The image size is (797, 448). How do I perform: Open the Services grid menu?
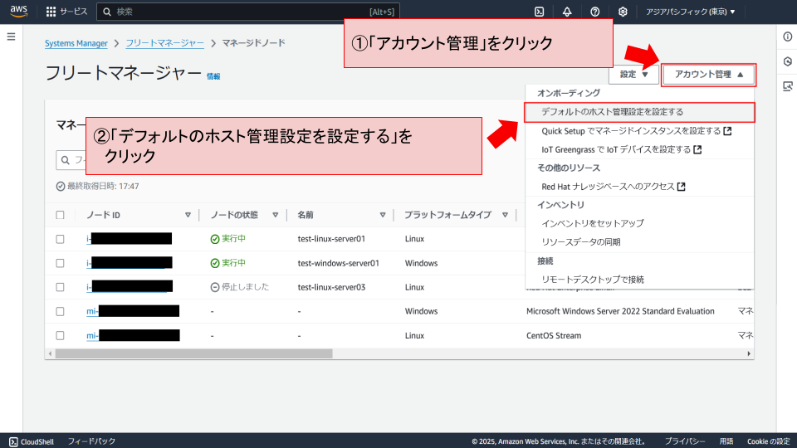pyautogui.click(x=51, y=12)
